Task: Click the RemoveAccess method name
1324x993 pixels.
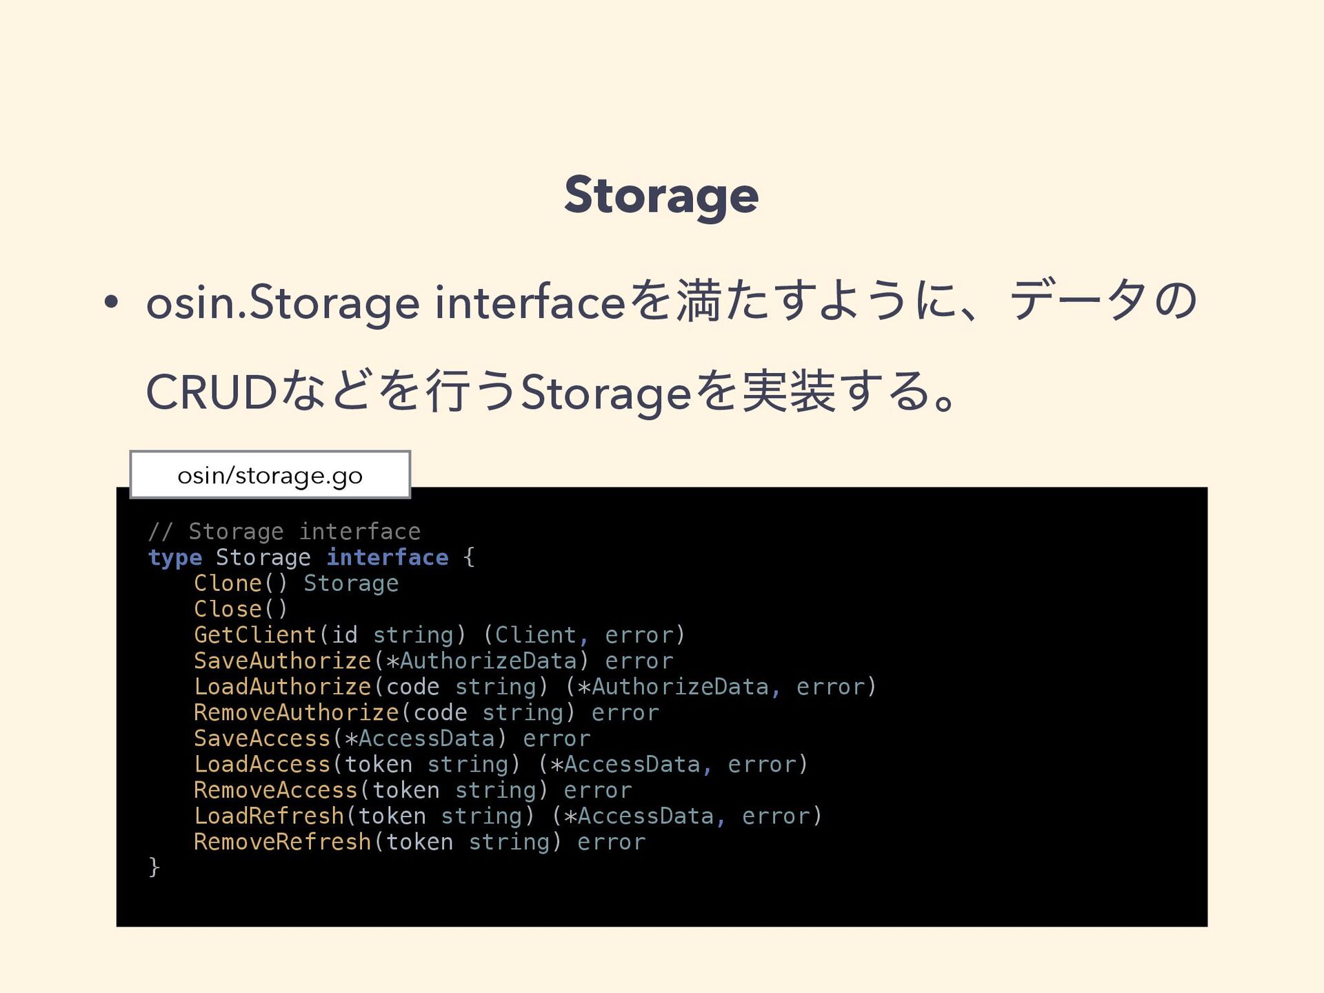Action: pos(276,790)
